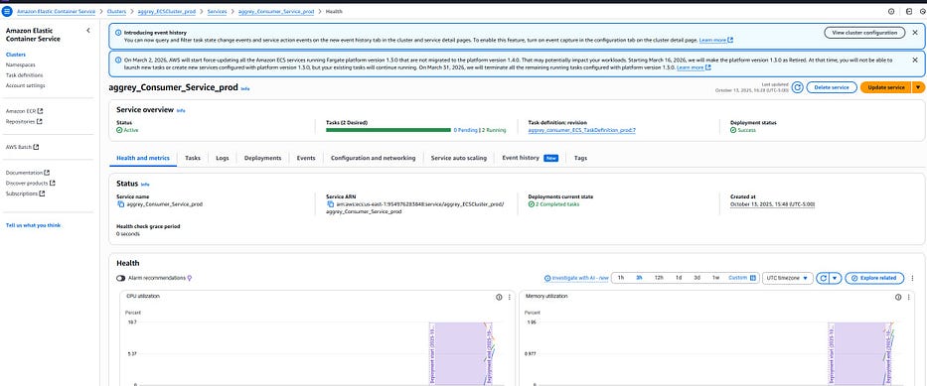This screenshot has width=927, height=386.
Task: Open the Service overview Info link
Action: click(181, 110)
